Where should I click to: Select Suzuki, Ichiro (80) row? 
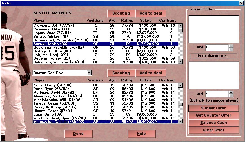106,44
